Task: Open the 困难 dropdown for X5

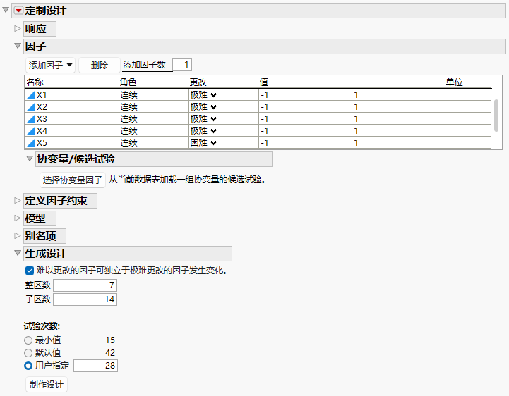Action: (x=213, y=143)
